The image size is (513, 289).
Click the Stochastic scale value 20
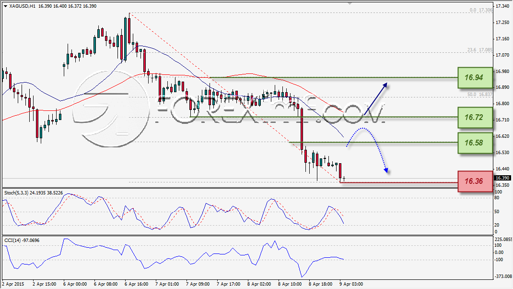(497, 225)
